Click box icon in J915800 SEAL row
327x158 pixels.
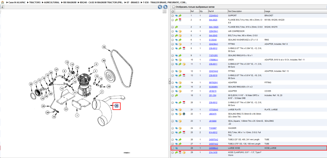pos(180,121)
